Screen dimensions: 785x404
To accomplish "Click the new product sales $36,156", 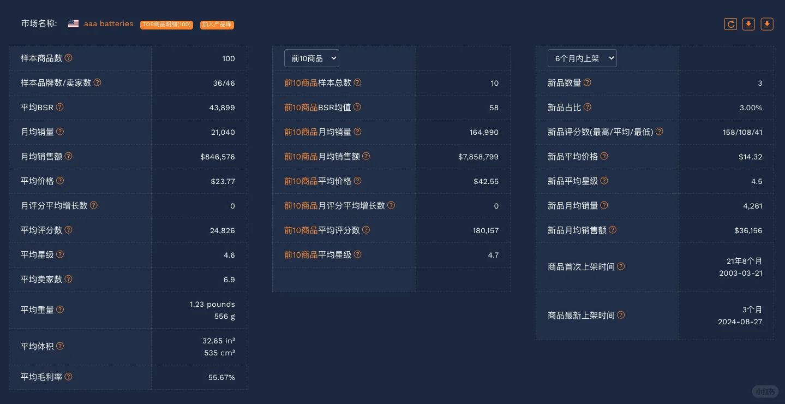I will (748, 230).
